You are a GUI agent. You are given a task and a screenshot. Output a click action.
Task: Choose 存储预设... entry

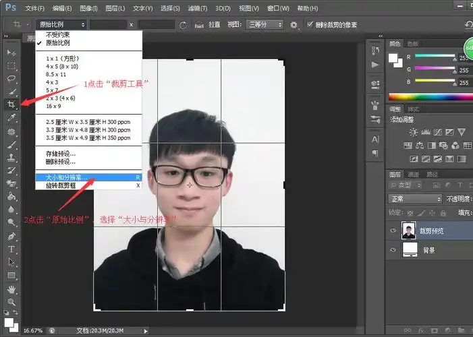88,154
